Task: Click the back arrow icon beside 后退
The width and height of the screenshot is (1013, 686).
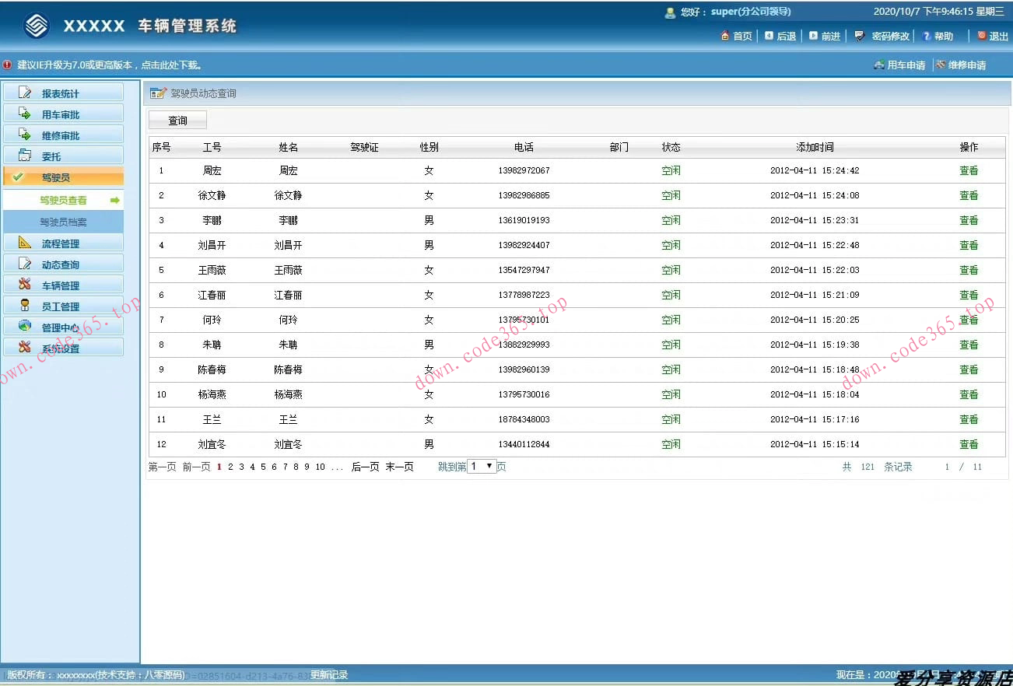Action: tap(769, 36)
